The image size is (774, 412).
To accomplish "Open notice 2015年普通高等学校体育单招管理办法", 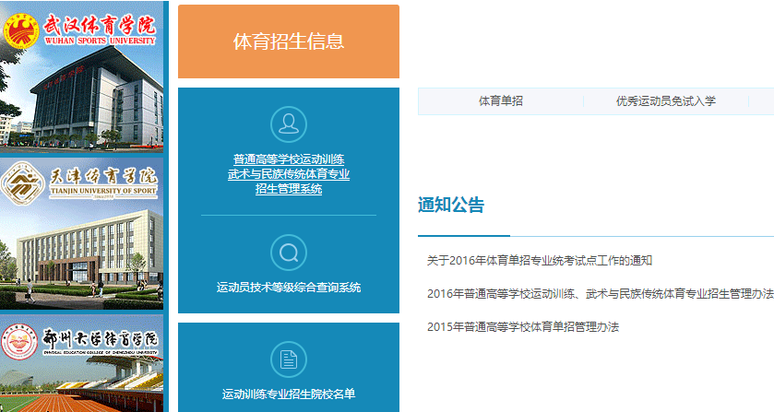I will pos(523,326).
